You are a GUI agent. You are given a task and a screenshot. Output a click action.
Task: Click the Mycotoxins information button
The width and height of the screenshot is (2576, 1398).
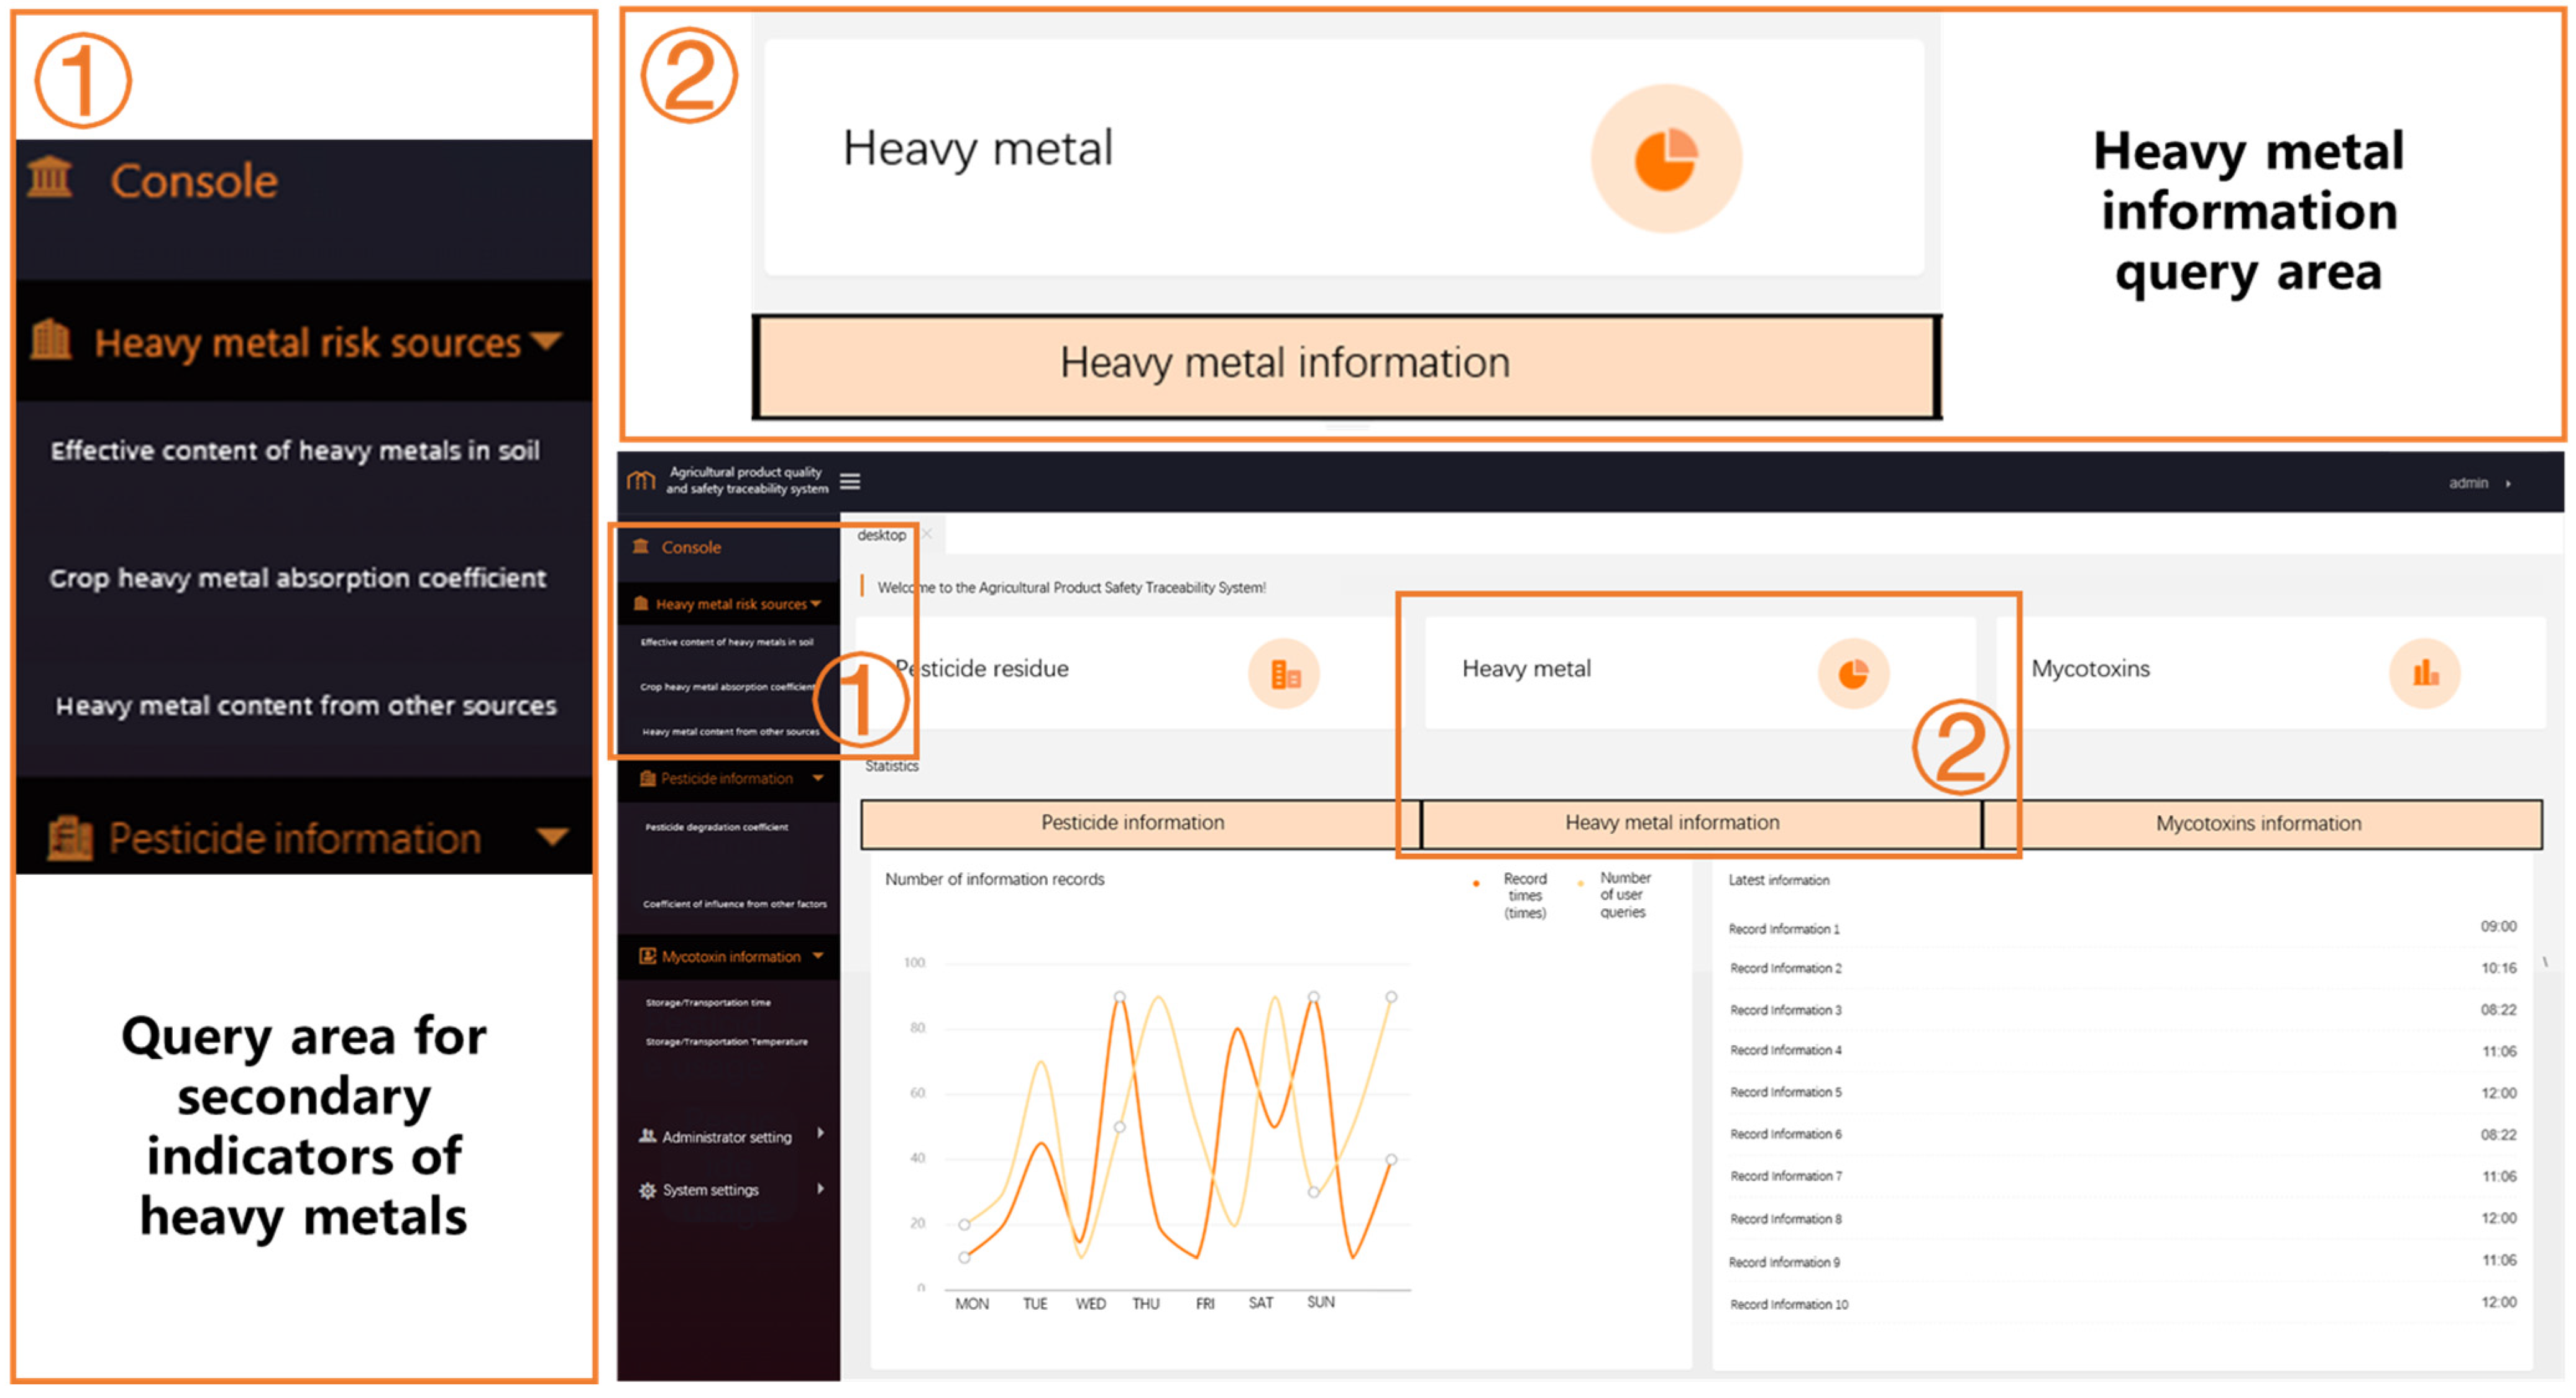pyautogui.click(x=2258, y=824)
